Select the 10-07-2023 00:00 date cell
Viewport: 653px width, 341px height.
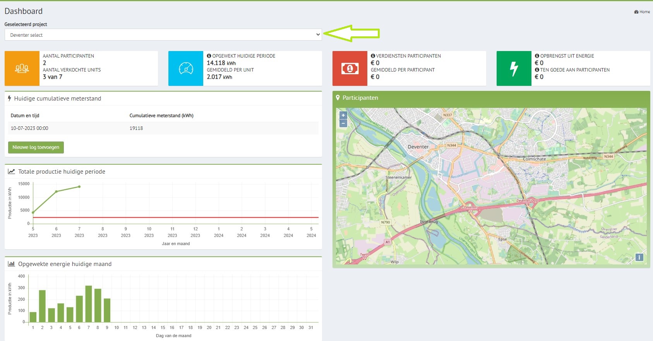(x=29, y=128)
